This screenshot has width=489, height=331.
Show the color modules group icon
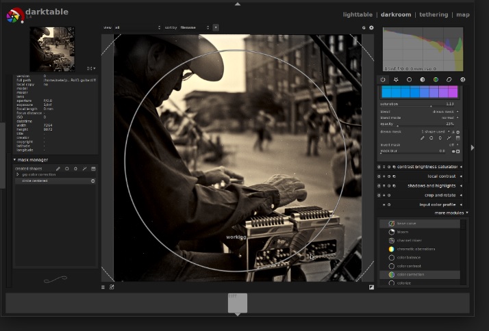pyautogui.click(x=436, y=79)
